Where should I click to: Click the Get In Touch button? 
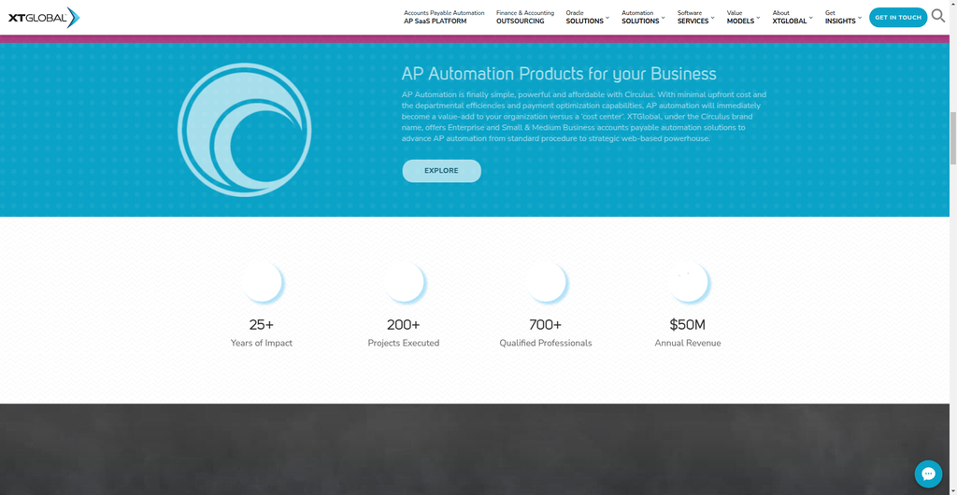[898, 18]
